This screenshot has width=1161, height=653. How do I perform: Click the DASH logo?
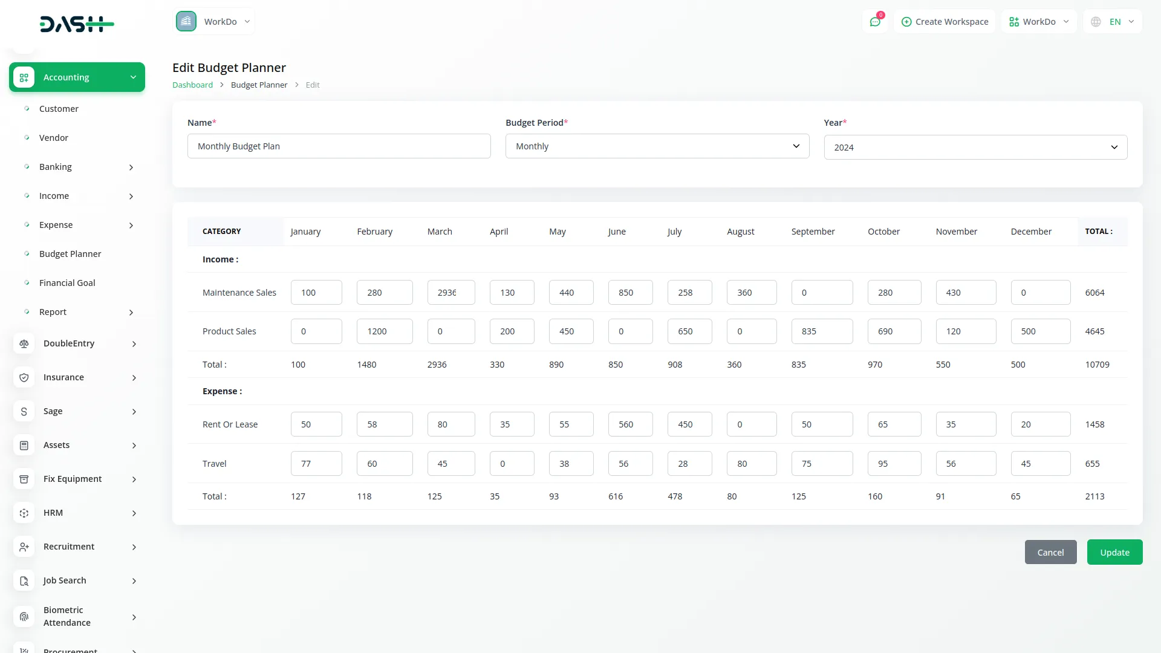(x=77, y=24)
